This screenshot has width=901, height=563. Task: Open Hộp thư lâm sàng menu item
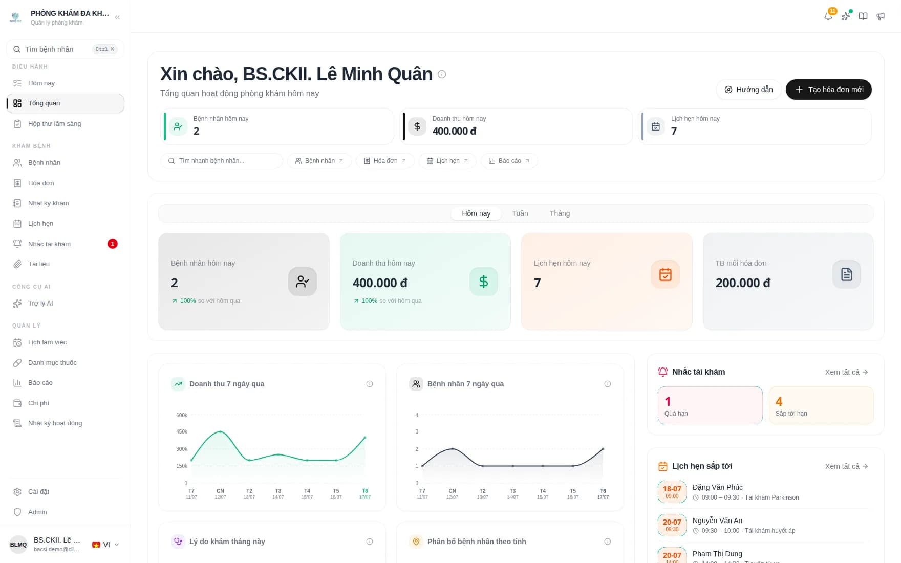click(66, 124)
